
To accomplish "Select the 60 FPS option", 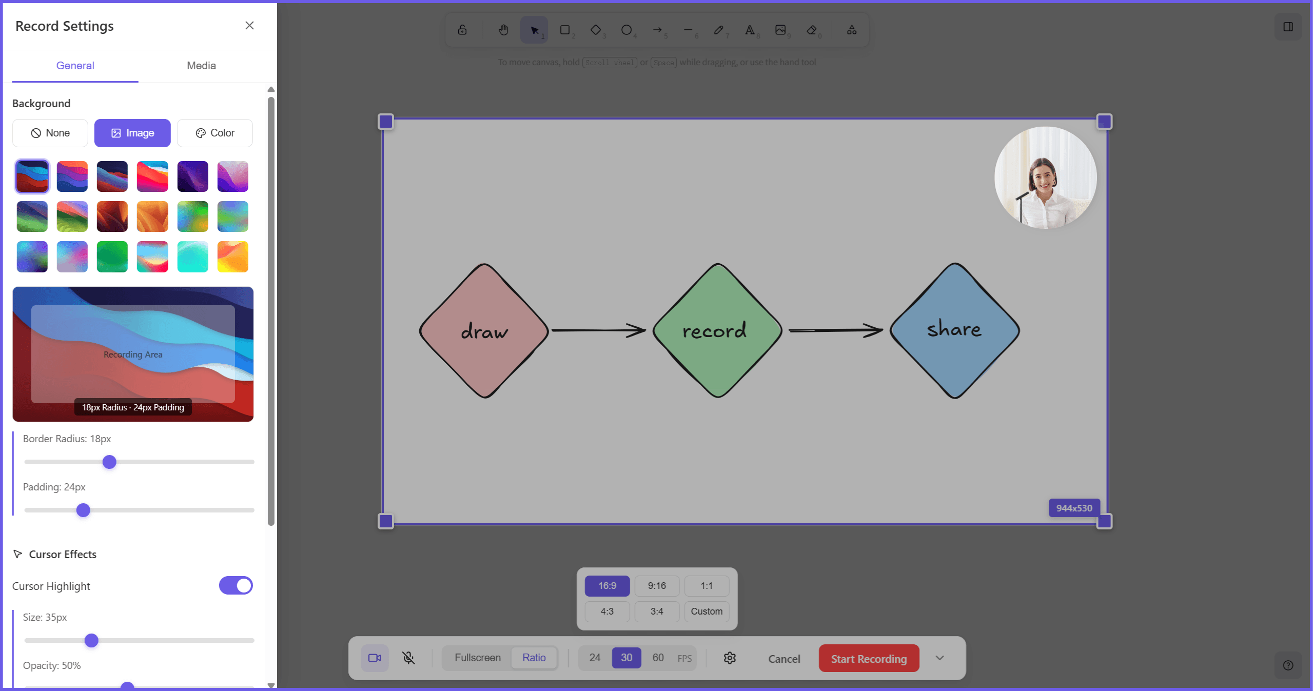I will coord(658,658).
